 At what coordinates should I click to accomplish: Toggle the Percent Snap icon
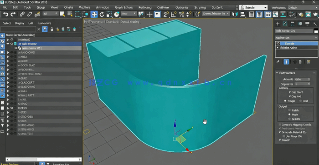[181, 14]
